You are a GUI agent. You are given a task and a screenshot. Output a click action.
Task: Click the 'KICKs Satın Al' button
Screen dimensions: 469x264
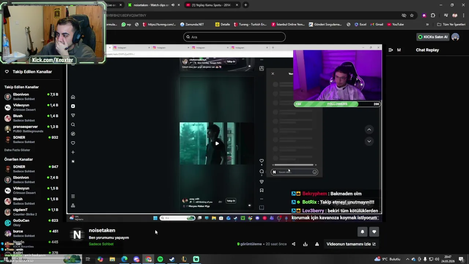click(x=433, y=37)
